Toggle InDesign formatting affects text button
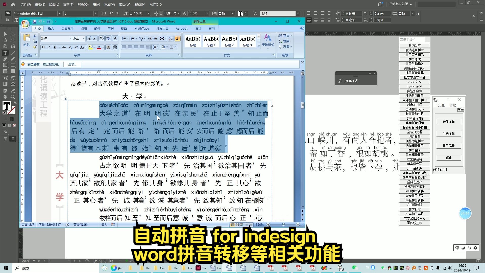Image resolution: width=485 pixels, height=273 pixels. click(12, 119)
